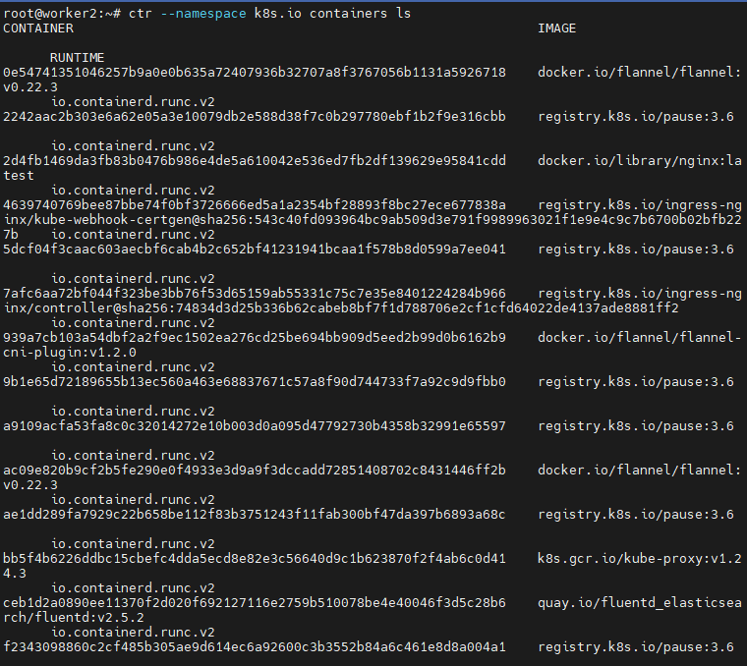
Task: Select container ID starting with a9109acfa53fa8c0
Action: [x=255, y=426]
